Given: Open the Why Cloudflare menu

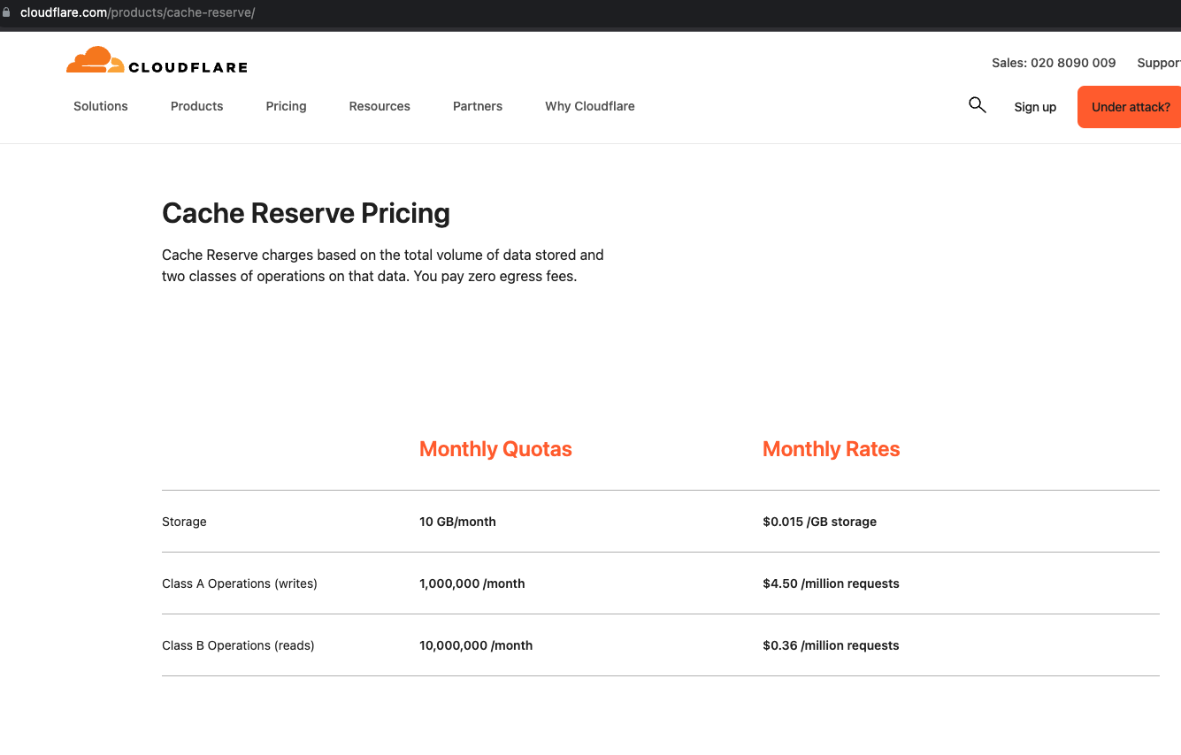Looking at the screenshot, I should pyautogui.click(x=590, y=106).
